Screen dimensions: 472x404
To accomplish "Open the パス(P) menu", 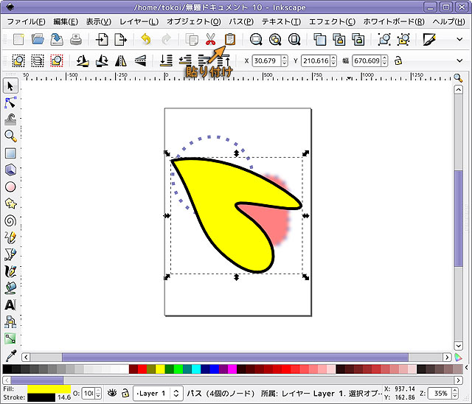I will click(x=241, y=21).
